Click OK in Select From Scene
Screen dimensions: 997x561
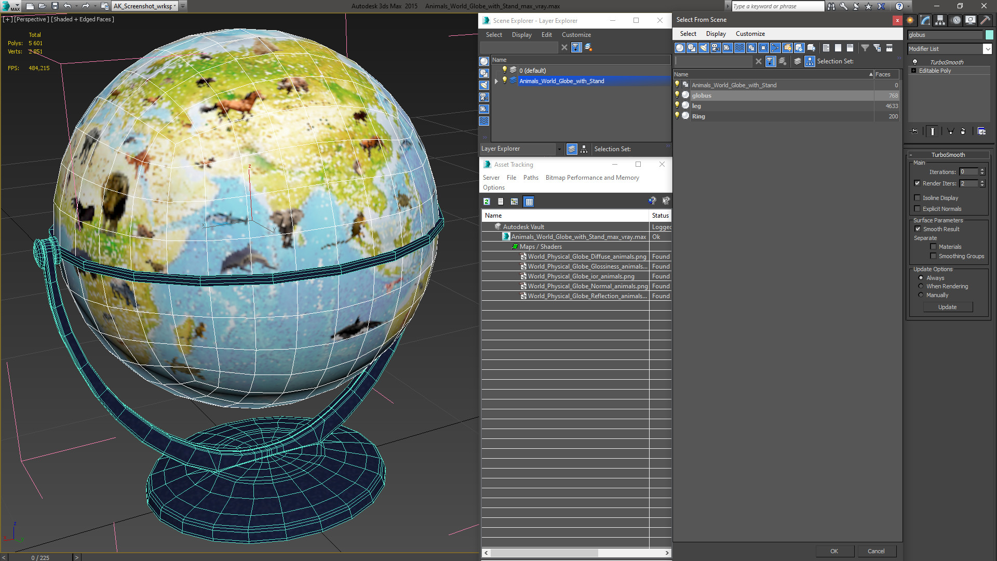click(834, 551)
